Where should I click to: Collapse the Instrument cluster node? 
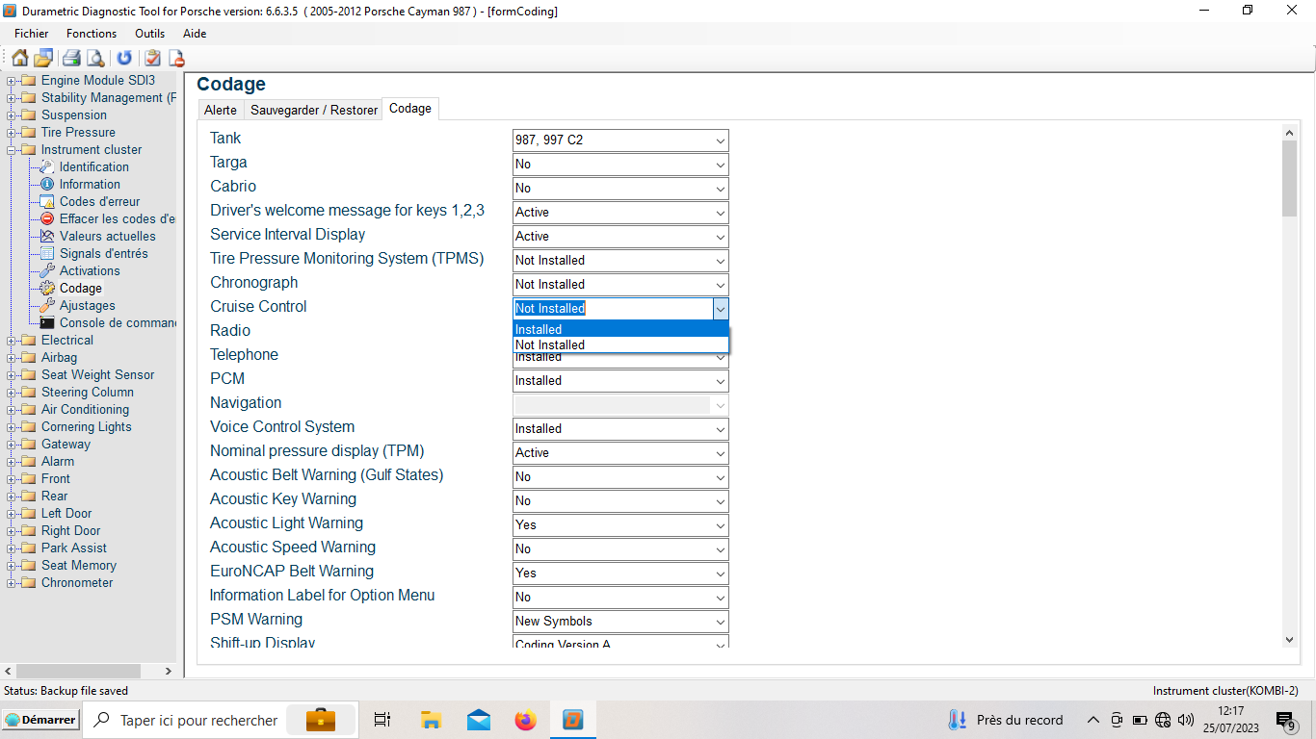pyautogui.click(x=11, y=149)
